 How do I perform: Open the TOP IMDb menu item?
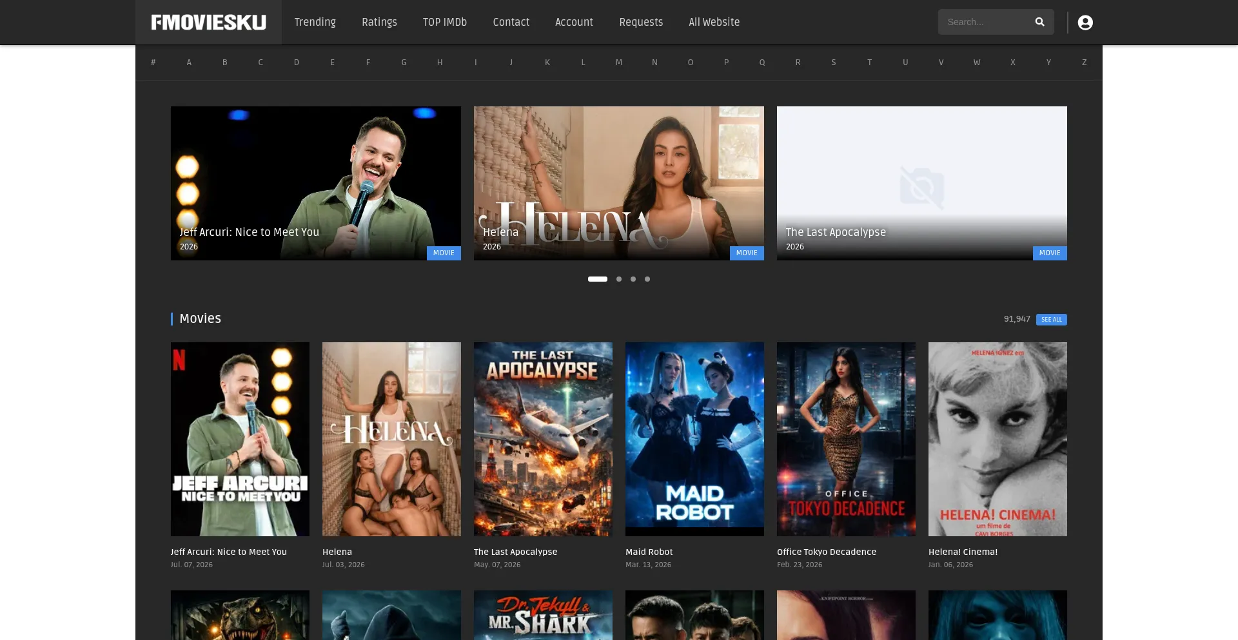click(445, 22)
